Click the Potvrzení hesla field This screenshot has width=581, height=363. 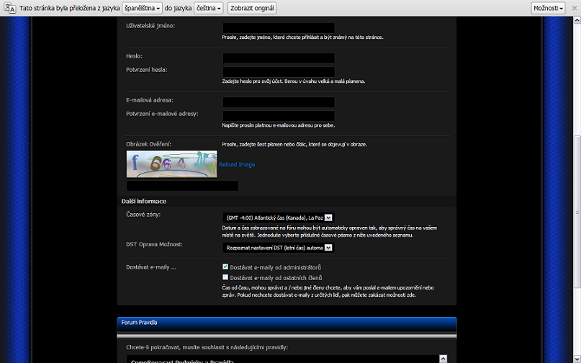(278, 71)
